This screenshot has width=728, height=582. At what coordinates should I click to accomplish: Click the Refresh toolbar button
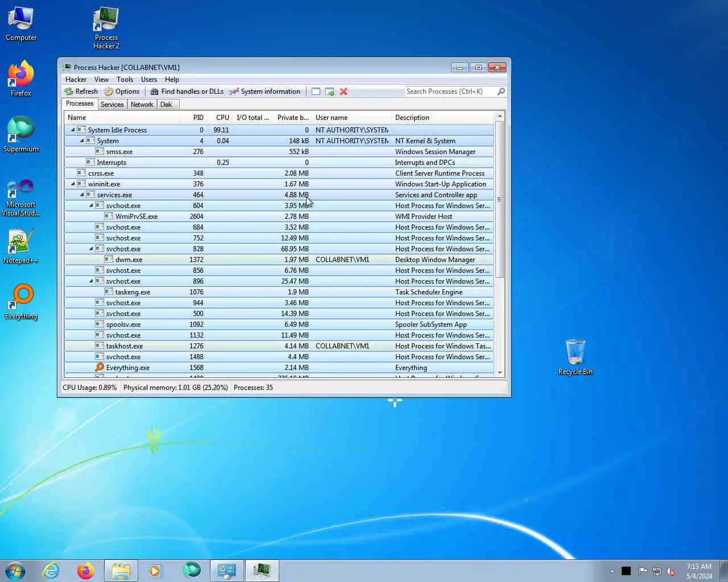tap(81, 92)
